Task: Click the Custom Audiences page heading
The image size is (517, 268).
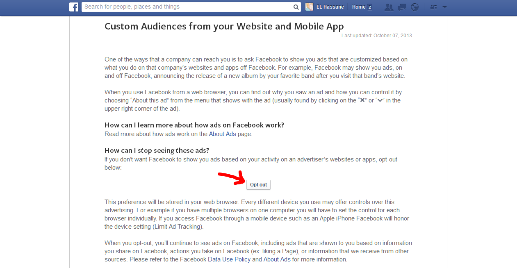Action: click(224, 26)
